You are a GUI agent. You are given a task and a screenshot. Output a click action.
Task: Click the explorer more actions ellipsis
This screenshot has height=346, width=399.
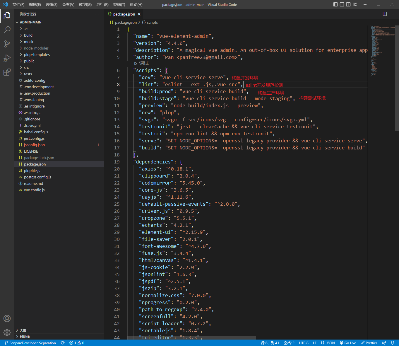coord(97,14)
